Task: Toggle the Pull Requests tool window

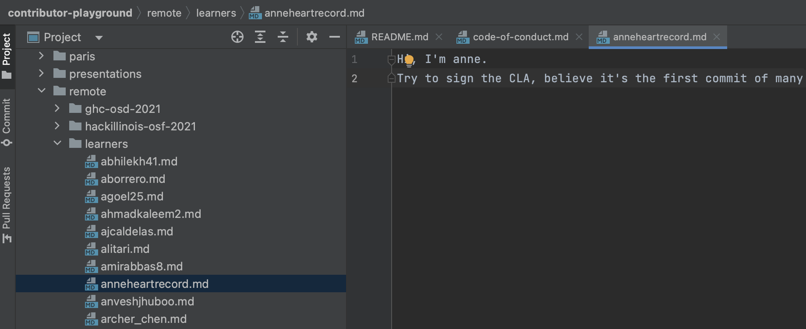Action: click(7, 204)
